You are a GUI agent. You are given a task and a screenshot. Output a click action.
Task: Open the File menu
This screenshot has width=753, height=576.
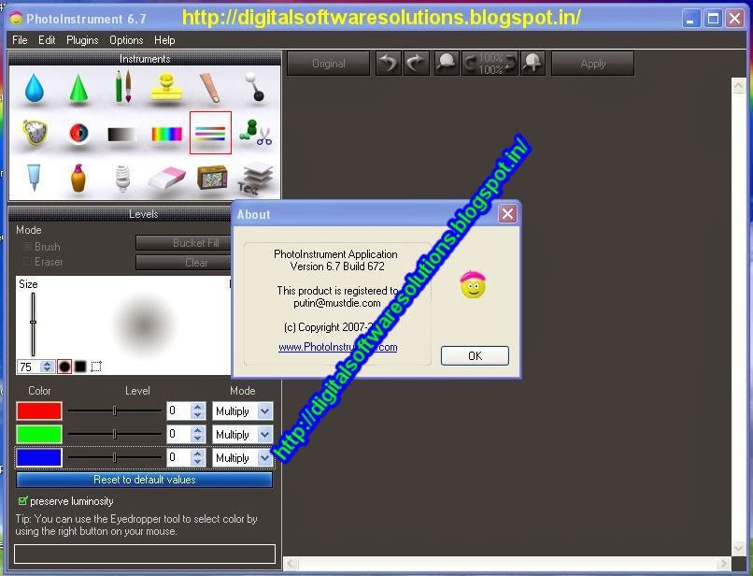20,40
